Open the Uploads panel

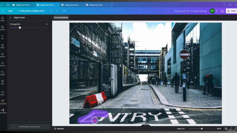[3, 55]
